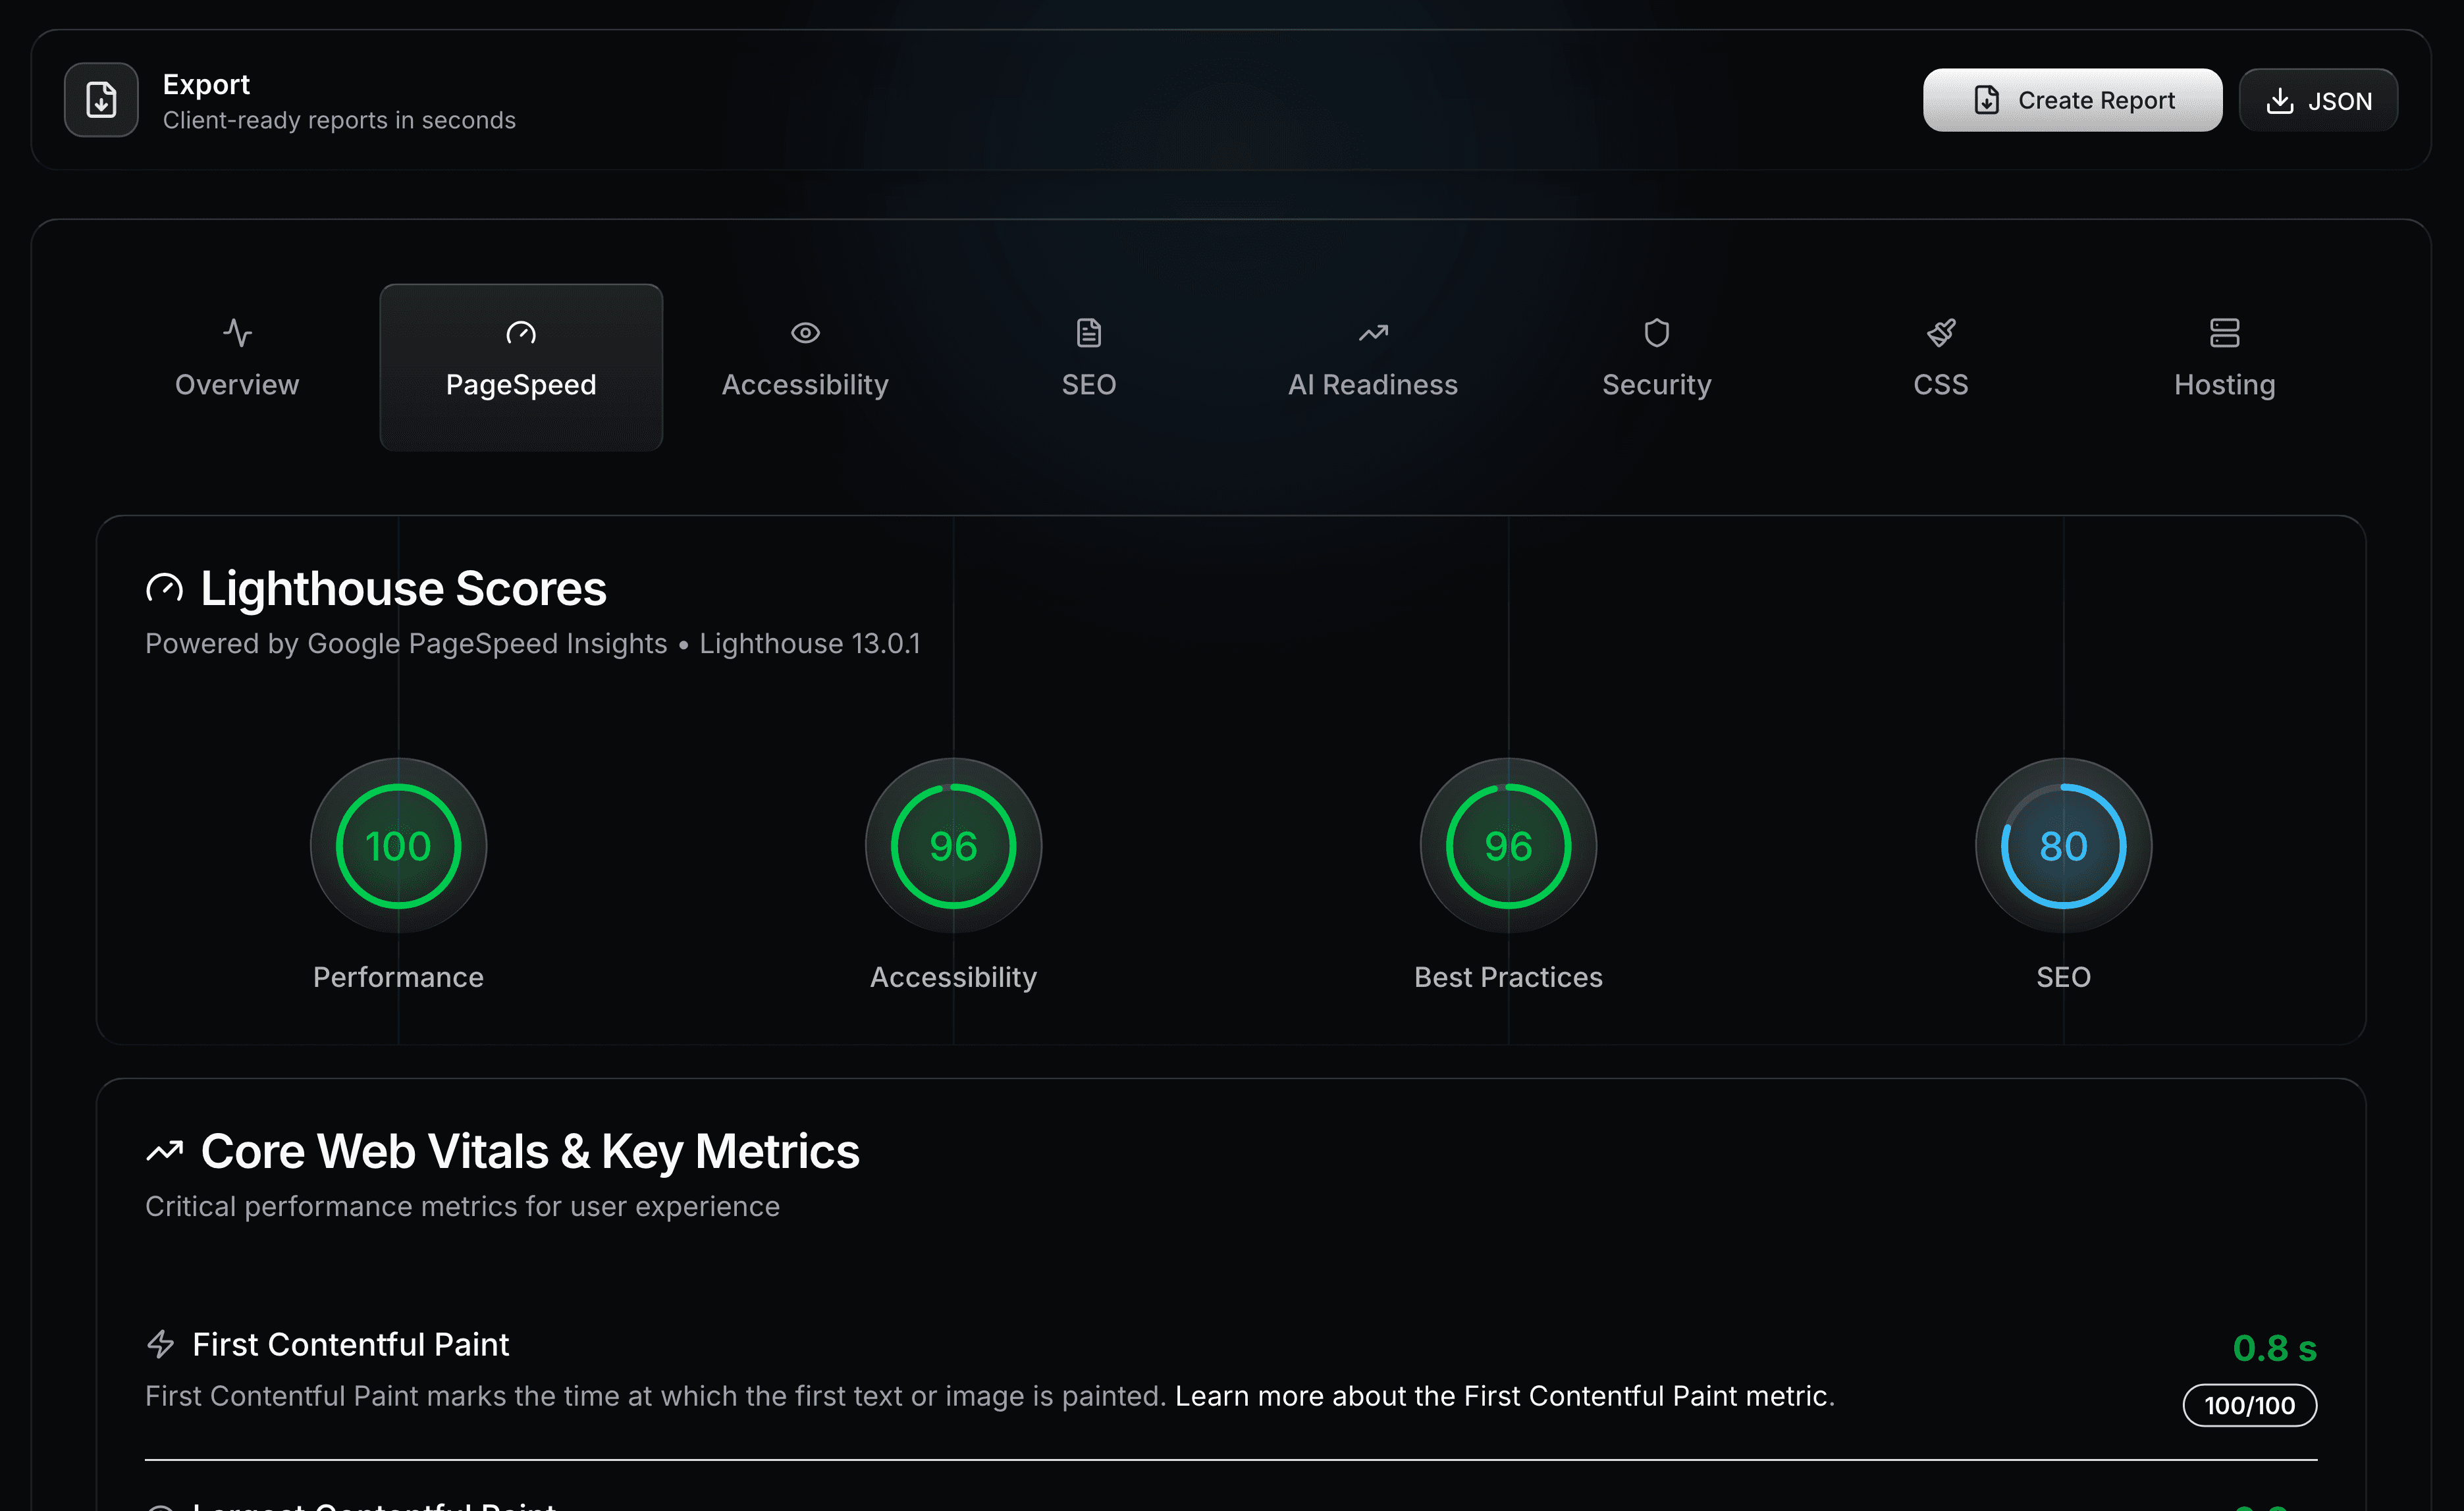
Task: Open the AI Readiness tab
Action: click(x=1373, y=367)
